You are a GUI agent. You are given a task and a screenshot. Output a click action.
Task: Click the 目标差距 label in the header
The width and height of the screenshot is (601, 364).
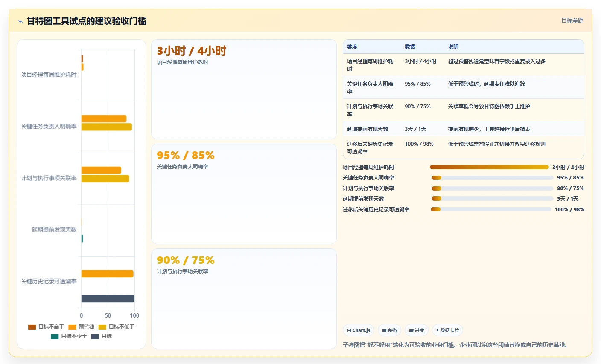pos(572,20)
